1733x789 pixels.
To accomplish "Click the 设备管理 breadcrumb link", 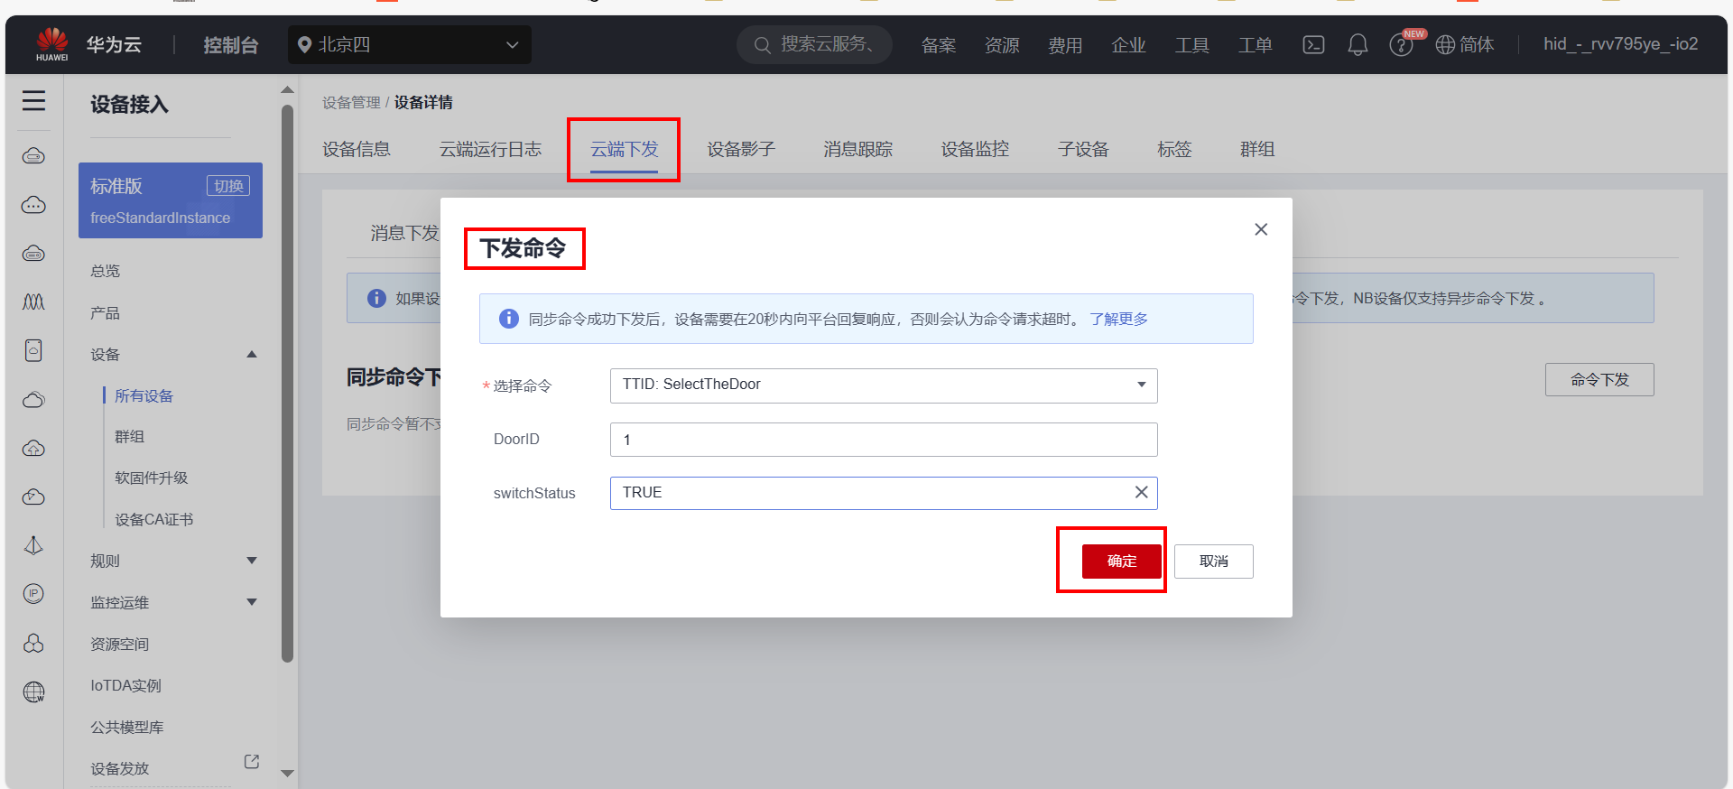I will click(351, 103).
